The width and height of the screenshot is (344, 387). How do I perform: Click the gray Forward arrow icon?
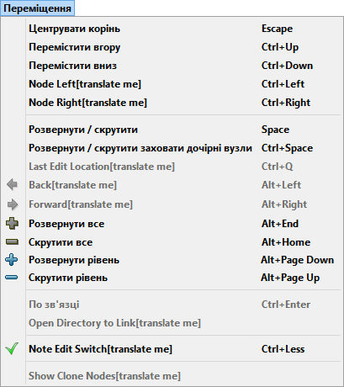(13, 204)
